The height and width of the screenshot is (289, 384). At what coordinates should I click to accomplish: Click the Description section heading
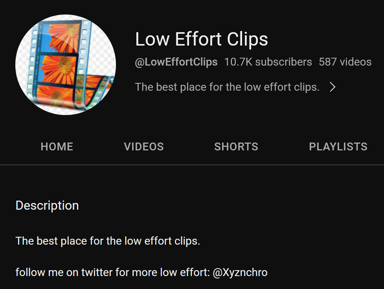[47, 205]
